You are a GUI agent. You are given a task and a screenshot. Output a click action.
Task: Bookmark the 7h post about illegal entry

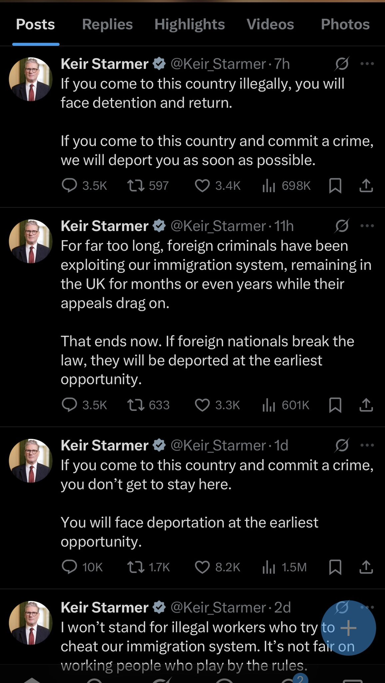[x=335, y=186]
